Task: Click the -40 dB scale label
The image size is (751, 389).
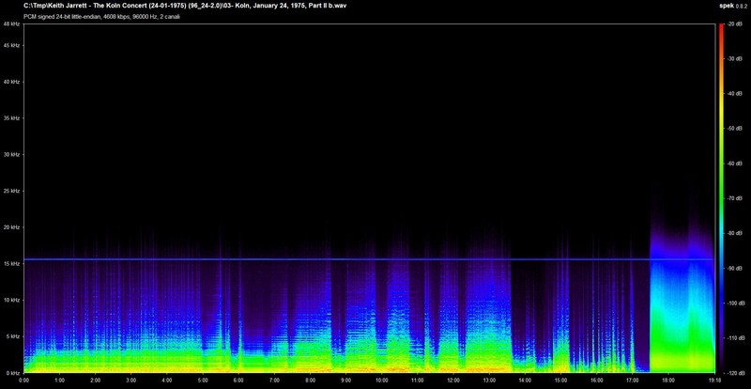Action: point(733,94)
